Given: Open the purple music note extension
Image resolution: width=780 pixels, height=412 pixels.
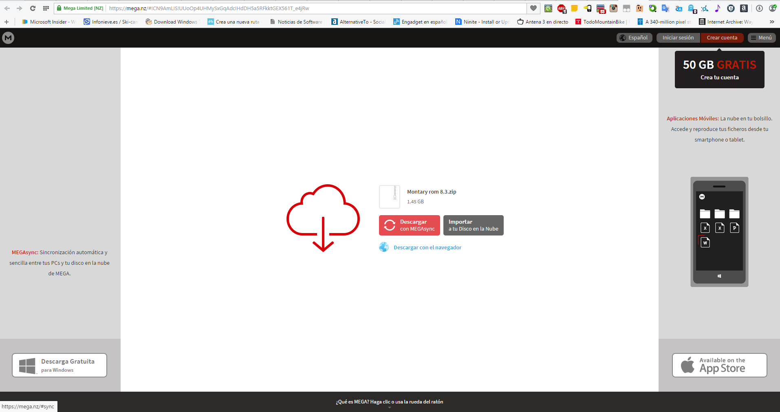Looking at the screenshot, I should point(718,8).
